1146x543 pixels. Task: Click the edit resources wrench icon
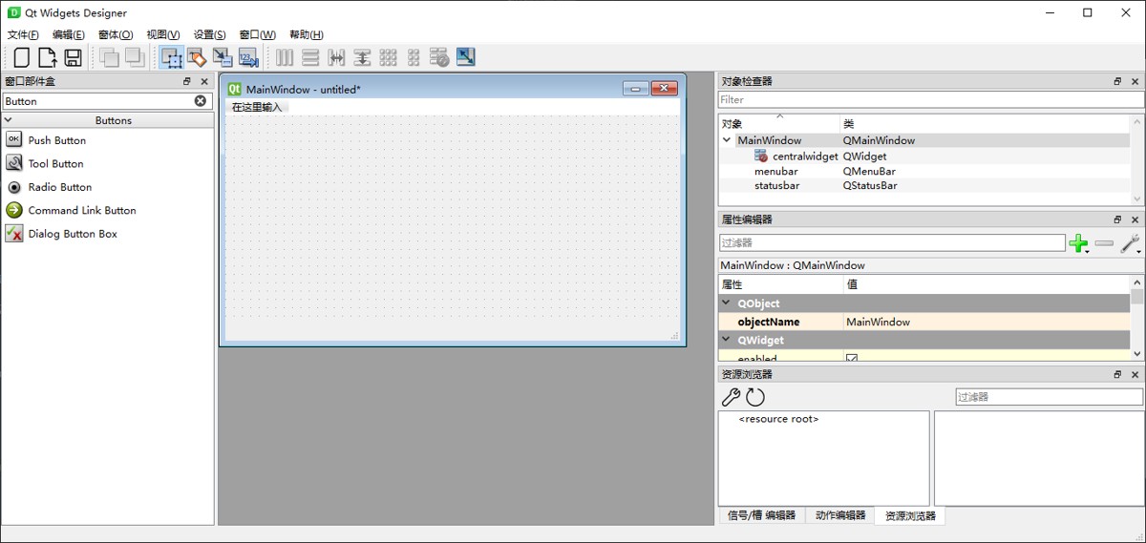point(731,397)
